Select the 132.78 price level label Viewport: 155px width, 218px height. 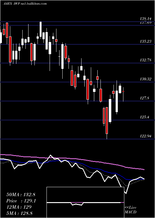[x=146, y=60]
